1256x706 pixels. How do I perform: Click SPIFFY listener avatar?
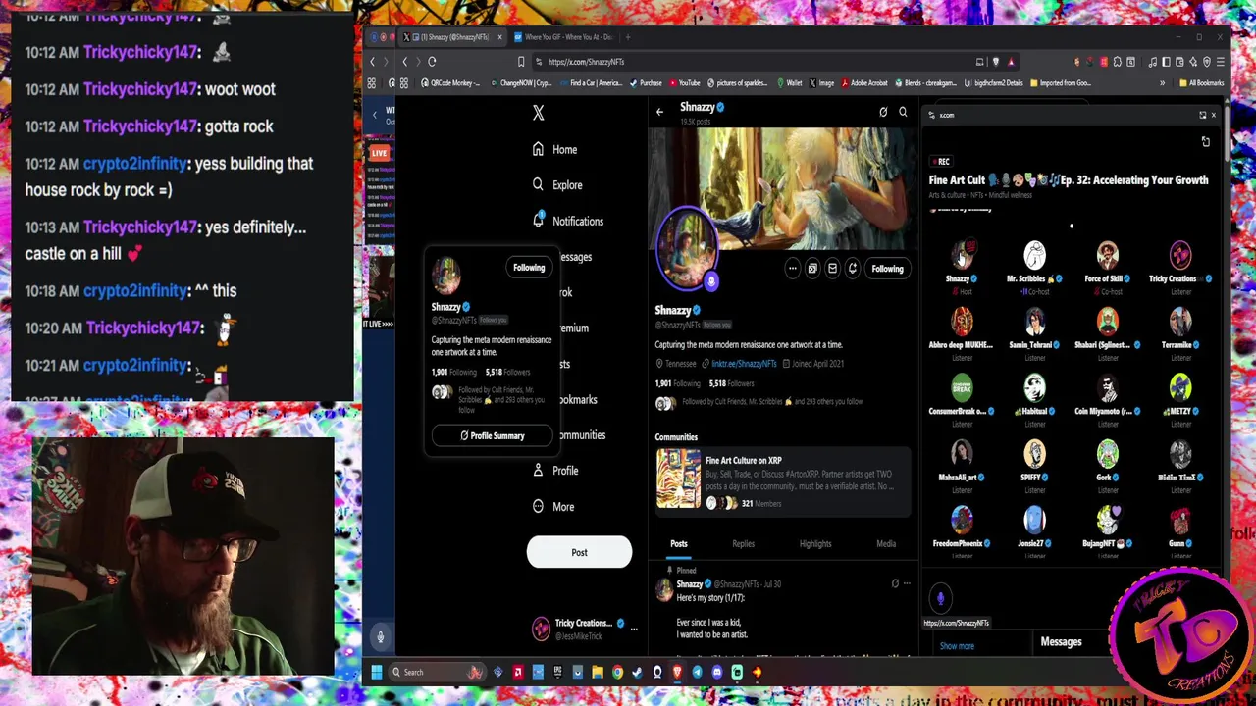point(1034,453)
